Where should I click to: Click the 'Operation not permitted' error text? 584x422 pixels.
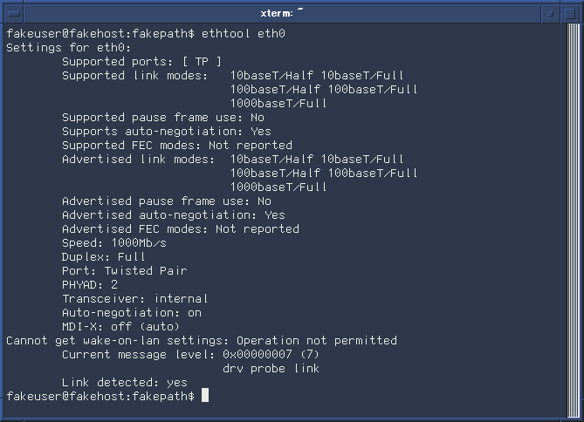317,341
